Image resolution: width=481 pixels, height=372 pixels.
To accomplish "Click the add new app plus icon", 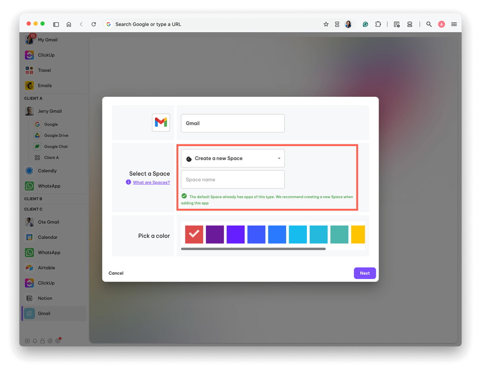I will [x=27, y=341].
